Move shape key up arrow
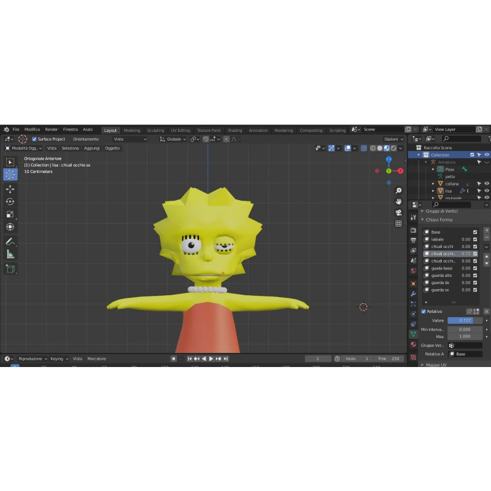This screenshot has height=491, width=491. pyautogui.click(x=487, y=256)
